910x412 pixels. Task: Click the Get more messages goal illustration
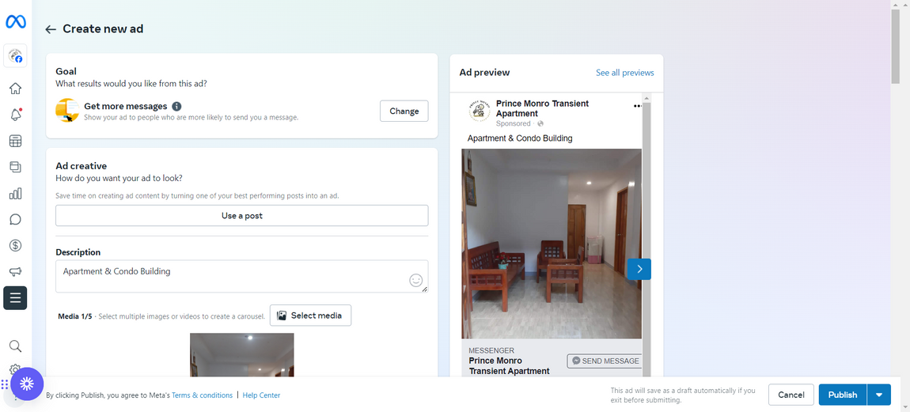(x=67, y=110)
